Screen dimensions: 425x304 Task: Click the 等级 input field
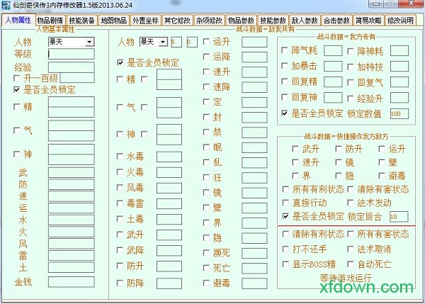click(x=72, y=54)
